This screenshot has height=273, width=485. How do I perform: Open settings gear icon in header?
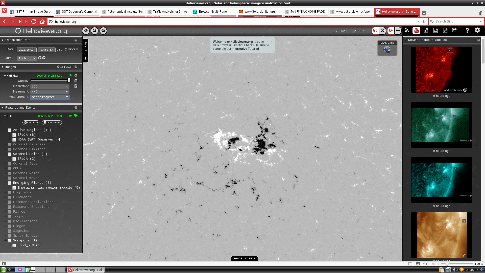point(477,31)
